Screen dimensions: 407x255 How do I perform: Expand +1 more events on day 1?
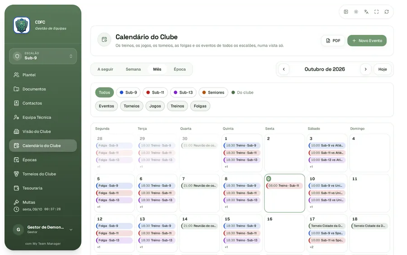coord(226,167)
